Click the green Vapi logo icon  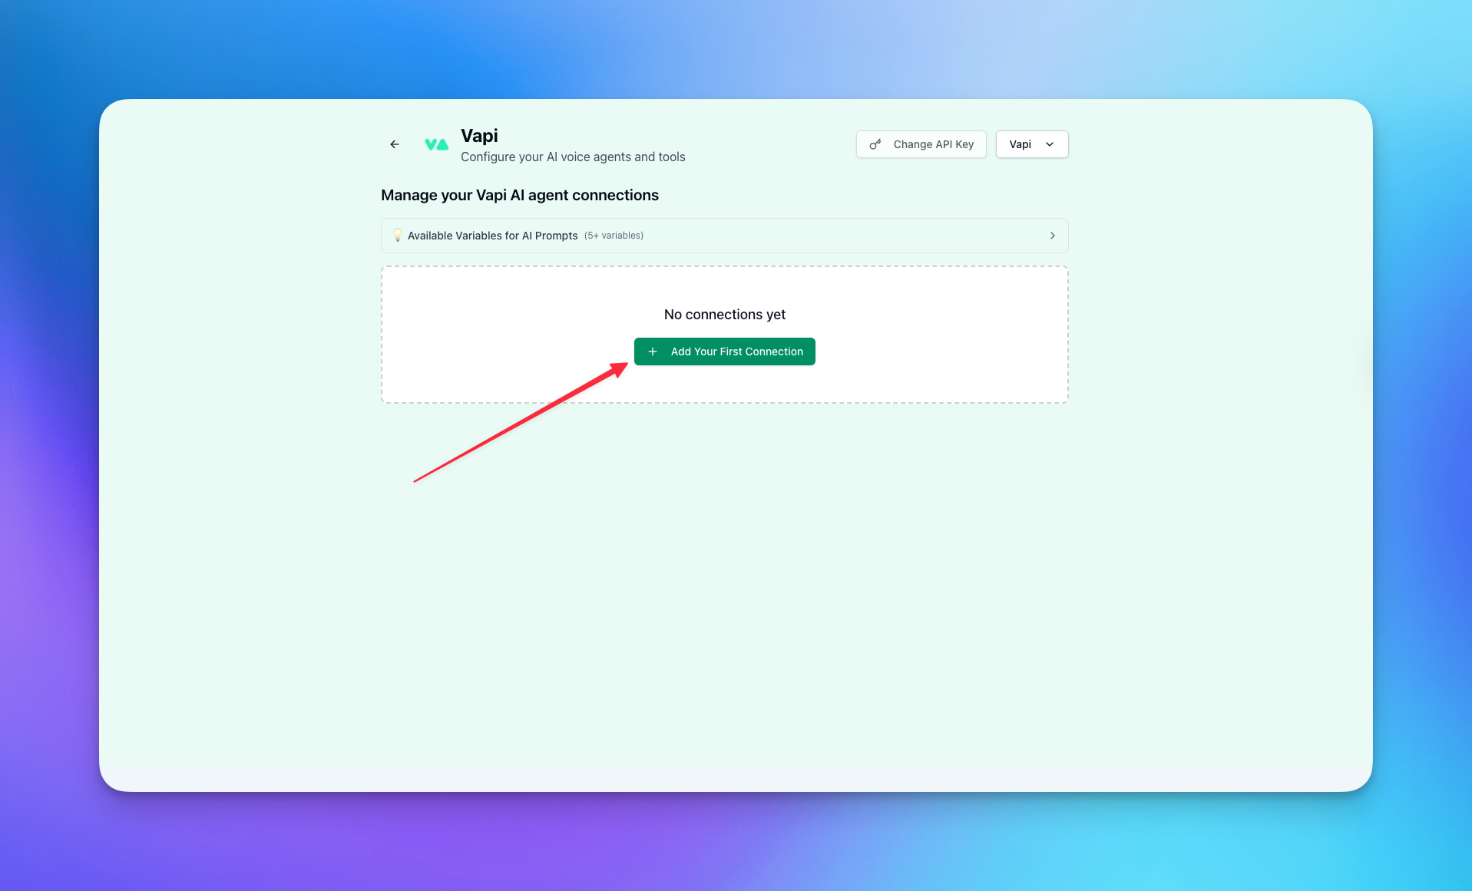point(436,144)
